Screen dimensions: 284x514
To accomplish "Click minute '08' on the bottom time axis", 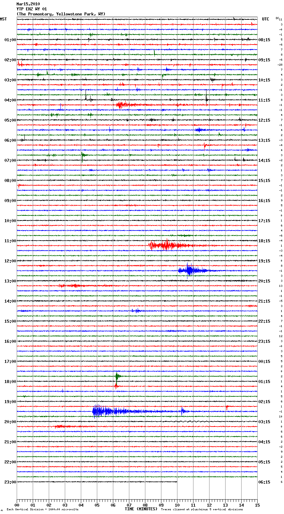I will (145, 505).
